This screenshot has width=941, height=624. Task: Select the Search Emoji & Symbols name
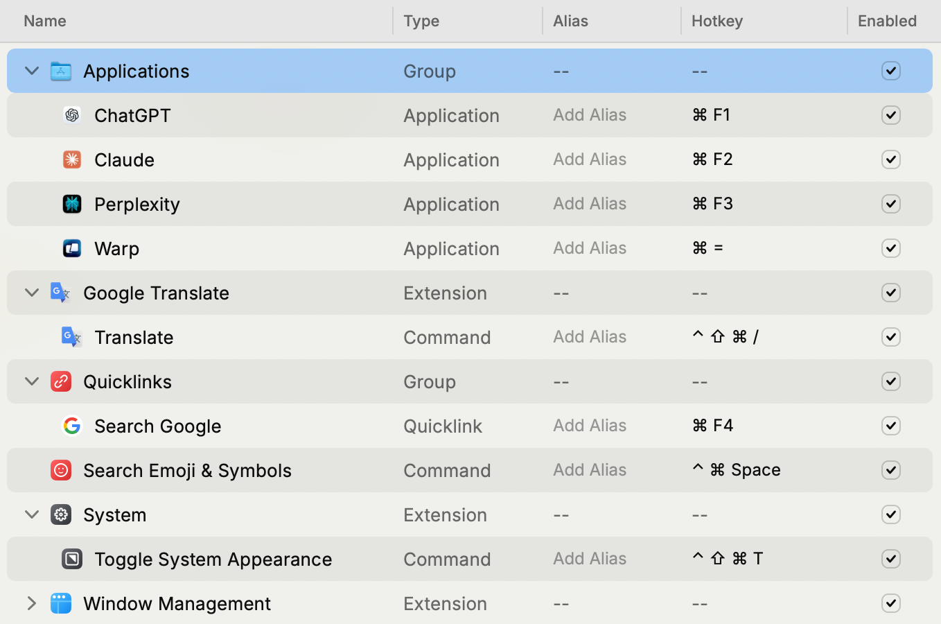tap(187, 470)
